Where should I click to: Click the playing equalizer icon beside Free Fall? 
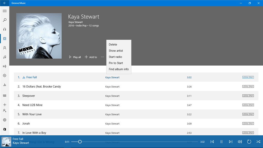(x=24, y=77)
